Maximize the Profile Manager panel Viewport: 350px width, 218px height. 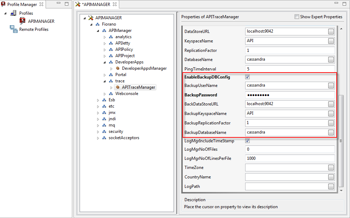(x=67, y=4)
